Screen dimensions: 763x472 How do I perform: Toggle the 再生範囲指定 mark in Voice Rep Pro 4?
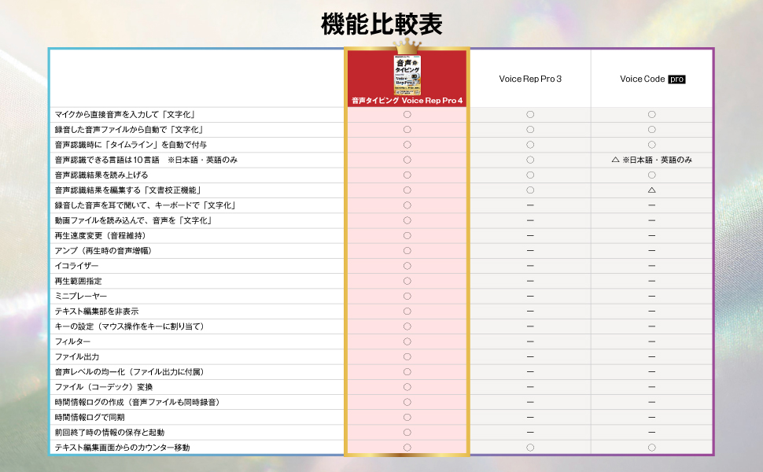(407, 281)
